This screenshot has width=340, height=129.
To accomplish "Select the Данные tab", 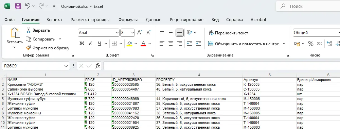I will coord(153,19).
